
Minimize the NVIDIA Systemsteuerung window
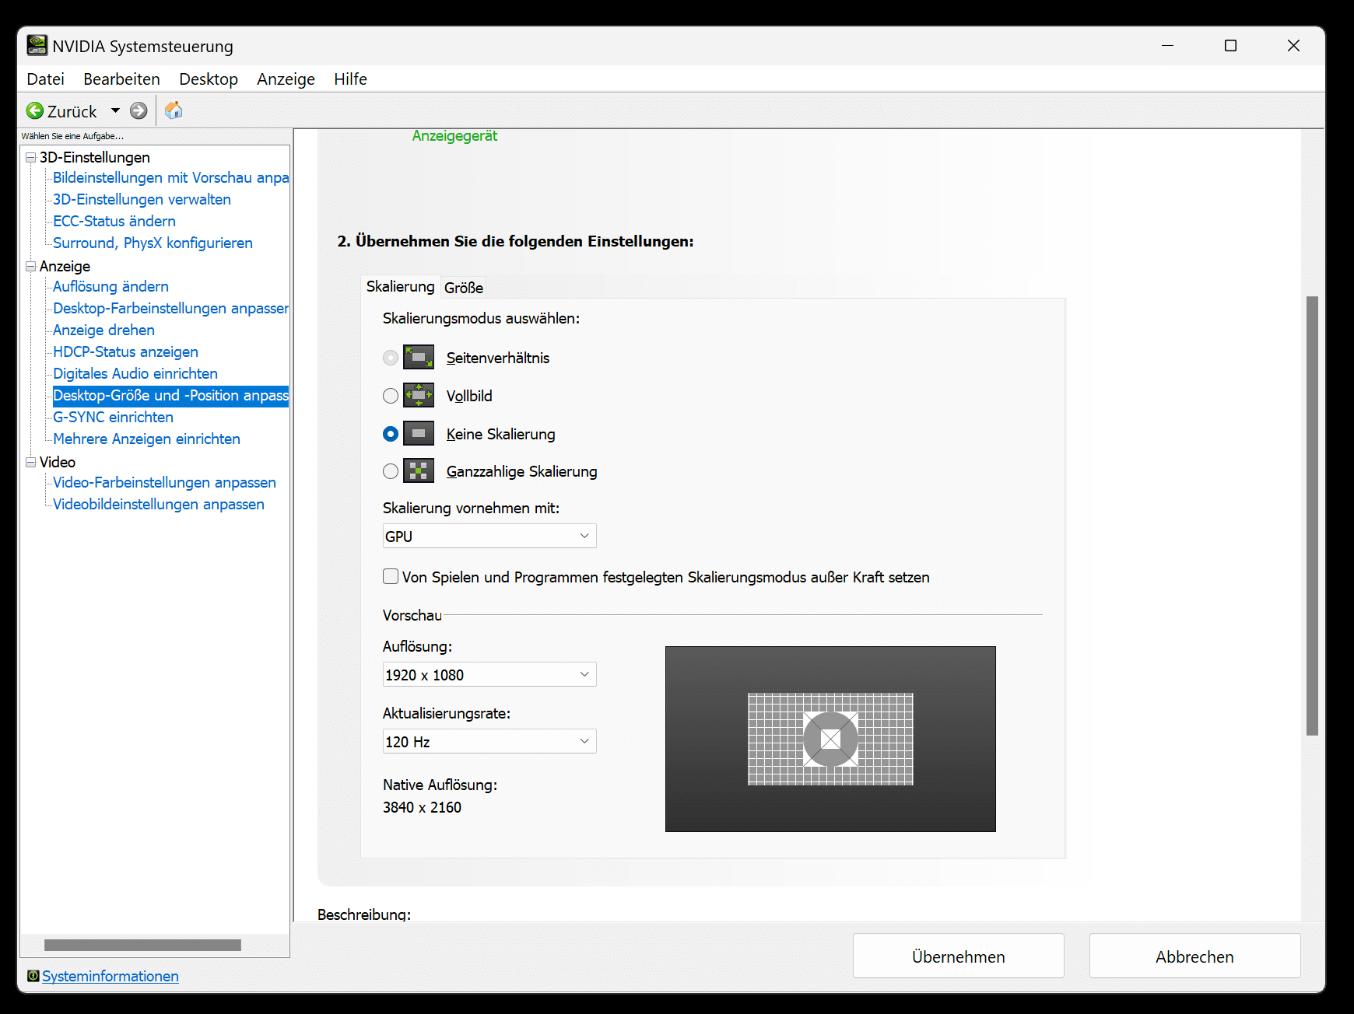1167,46
